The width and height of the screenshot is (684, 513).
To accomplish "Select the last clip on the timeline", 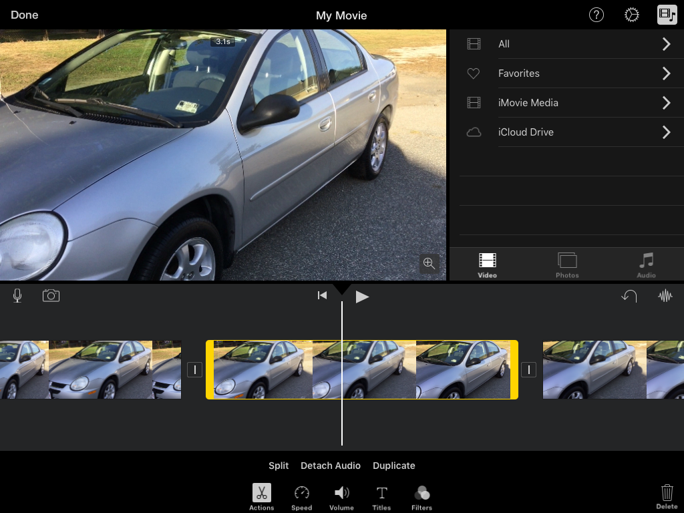I will 613,370.
